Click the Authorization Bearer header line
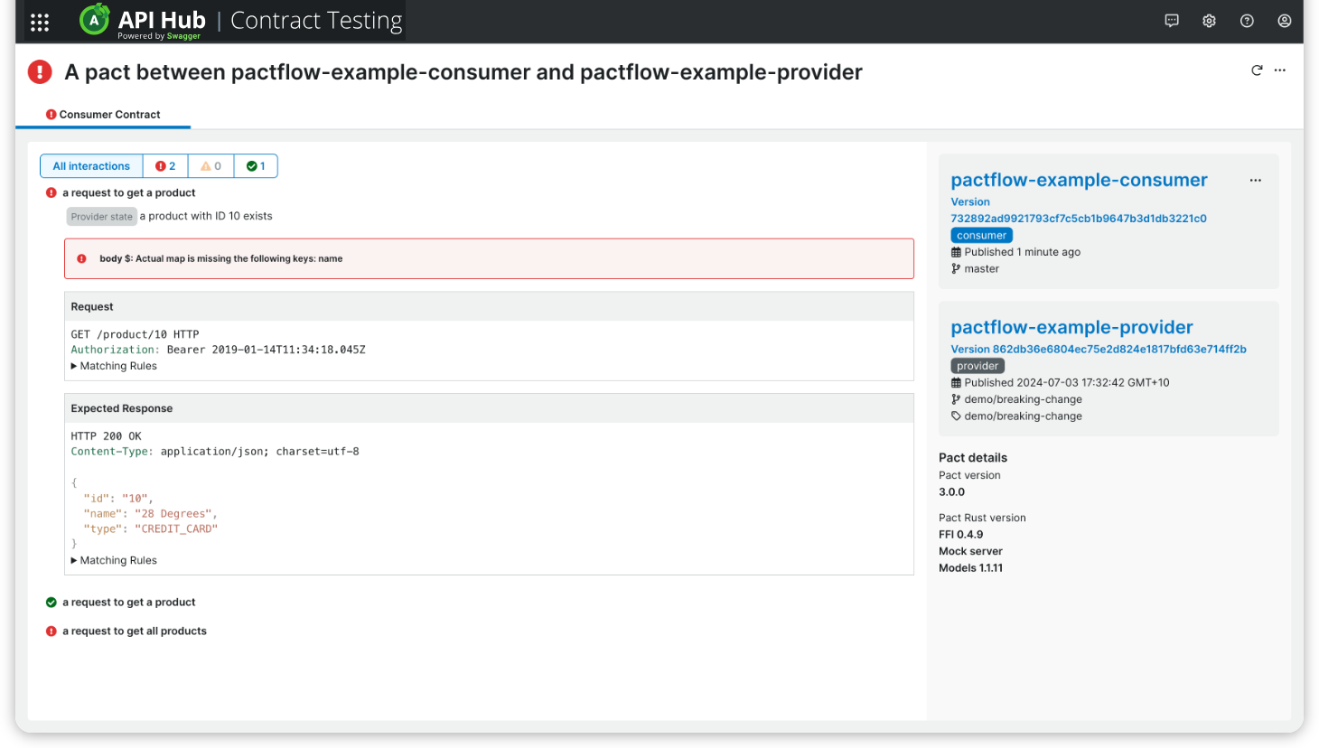This screenshot has height=748, width=1319. (218, 350)
